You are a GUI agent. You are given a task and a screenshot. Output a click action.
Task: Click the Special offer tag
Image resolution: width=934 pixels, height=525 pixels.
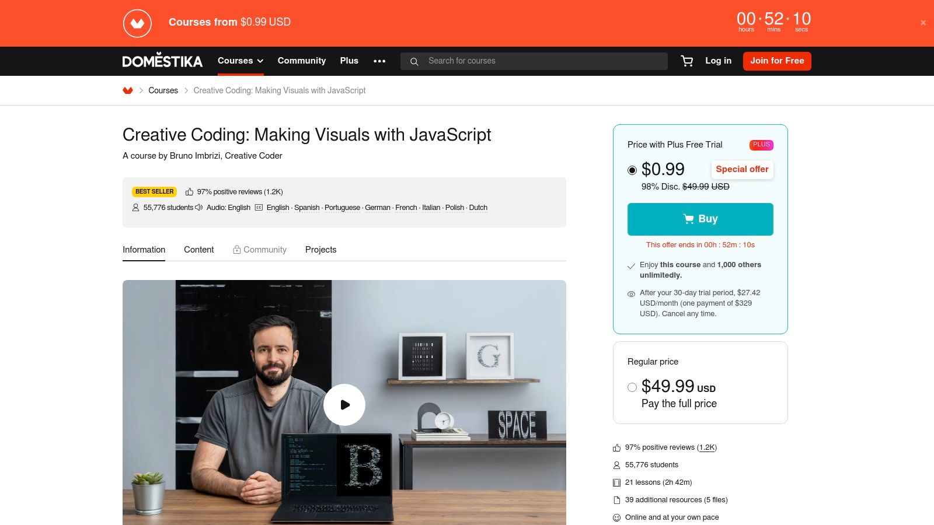coord(742,169)
